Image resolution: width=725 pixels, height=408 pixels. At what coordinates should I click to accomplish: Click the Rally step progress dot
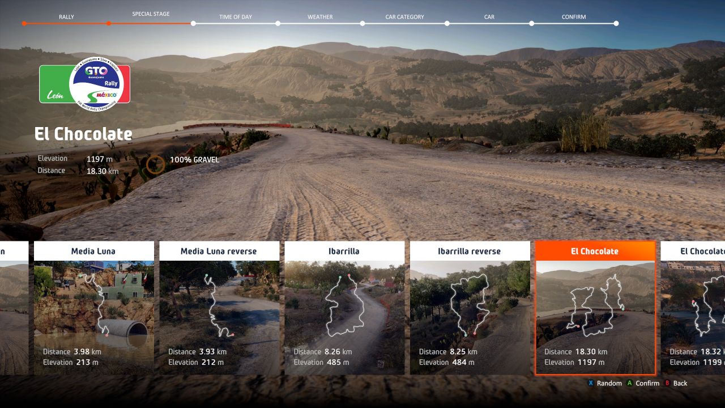(24, 24)
